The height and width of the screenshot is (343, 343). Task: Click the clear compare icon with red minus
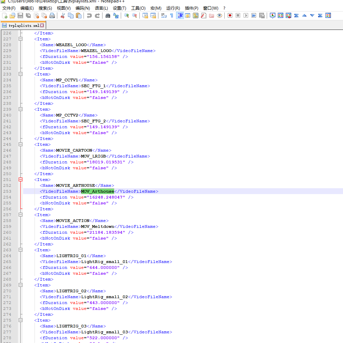pos(288,16)
